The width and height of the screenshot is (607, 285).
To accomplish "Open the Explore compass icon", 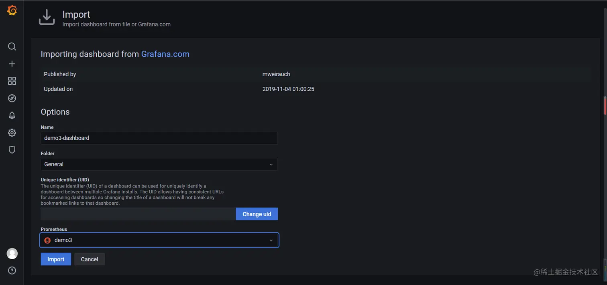I will point(12,98).
